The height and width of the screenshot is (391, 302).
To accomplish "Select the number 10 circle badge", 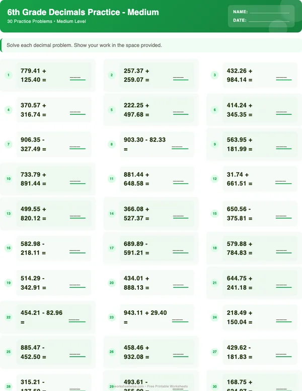I will click(8, 179).
